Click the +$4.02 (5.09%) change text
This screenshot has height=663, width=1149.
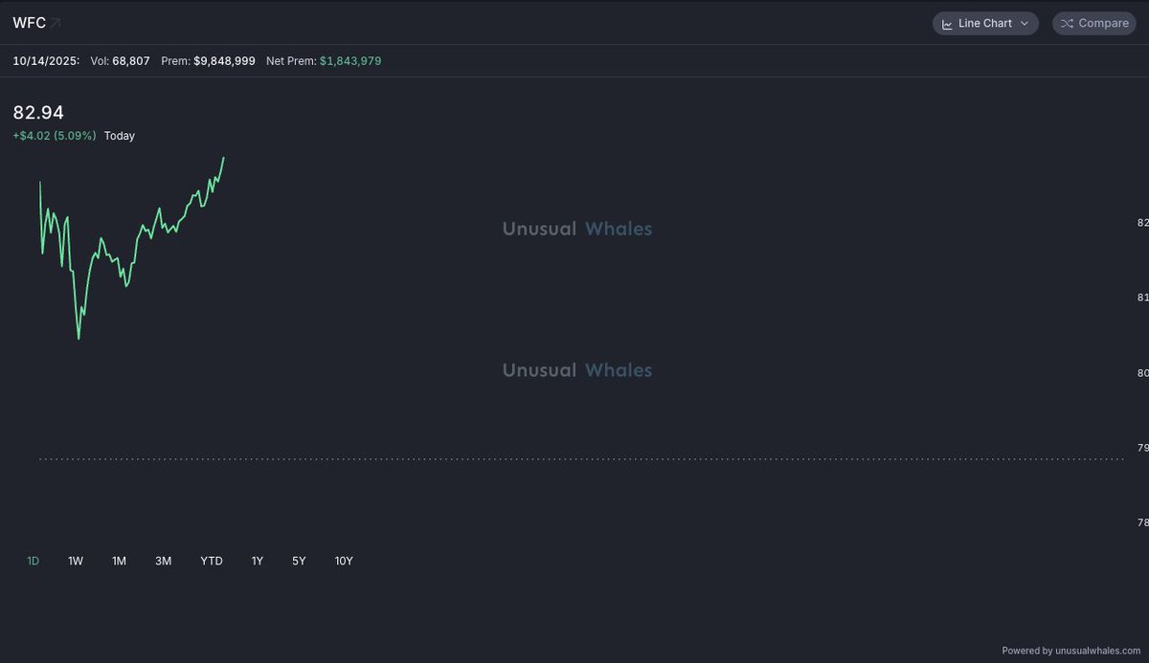pyautogui.click(x=55, y=136)
